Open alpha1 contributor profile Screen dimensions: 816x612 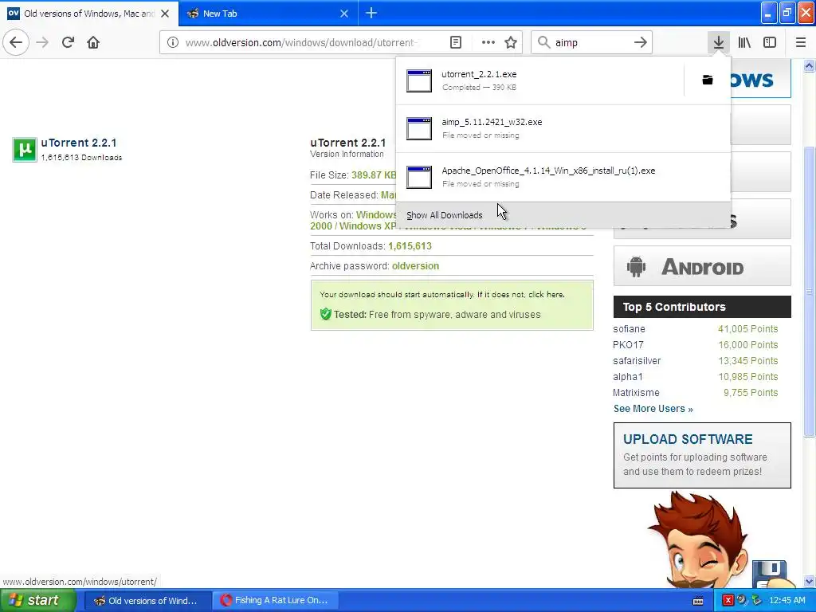click(x=628, y=376)
